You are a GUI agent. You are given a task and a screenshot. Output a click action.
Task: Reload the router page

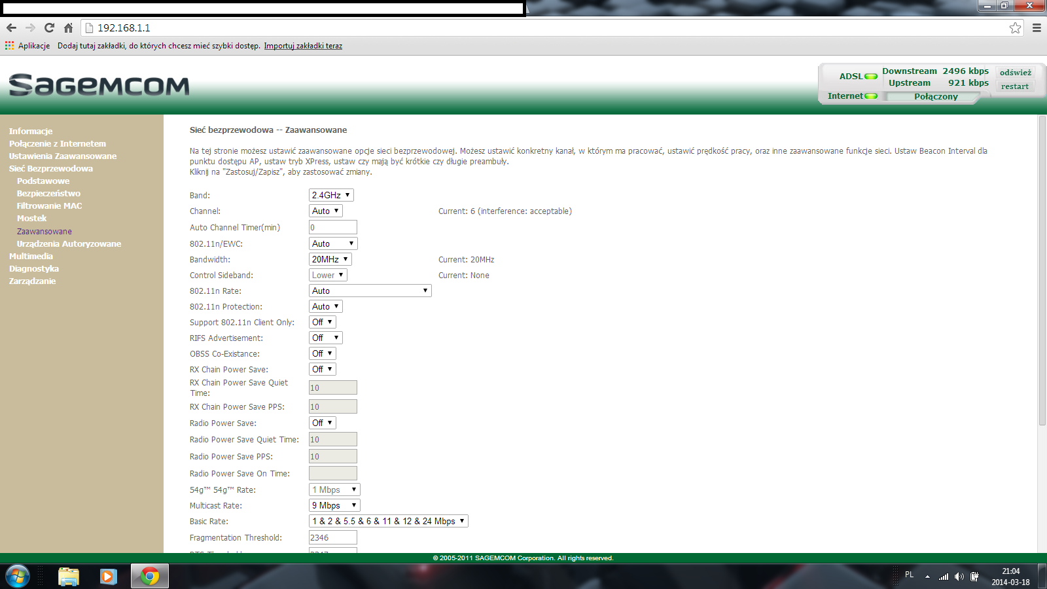pyautogui.click(x=49, y=27)
